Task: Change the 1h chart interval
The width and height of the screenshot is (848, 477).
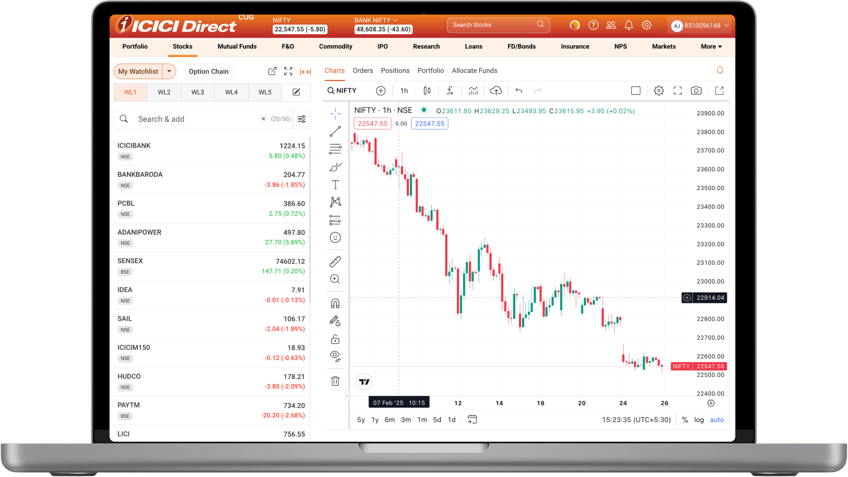Action: [x=404, y=91]
